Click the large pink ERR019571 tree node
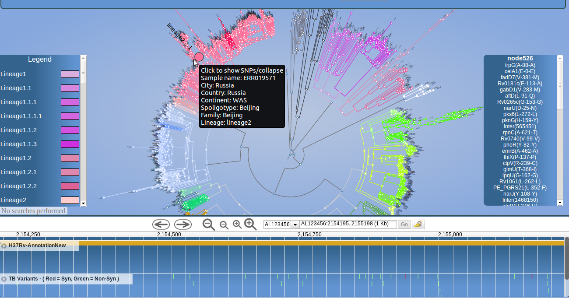 (x=199, y=57)
